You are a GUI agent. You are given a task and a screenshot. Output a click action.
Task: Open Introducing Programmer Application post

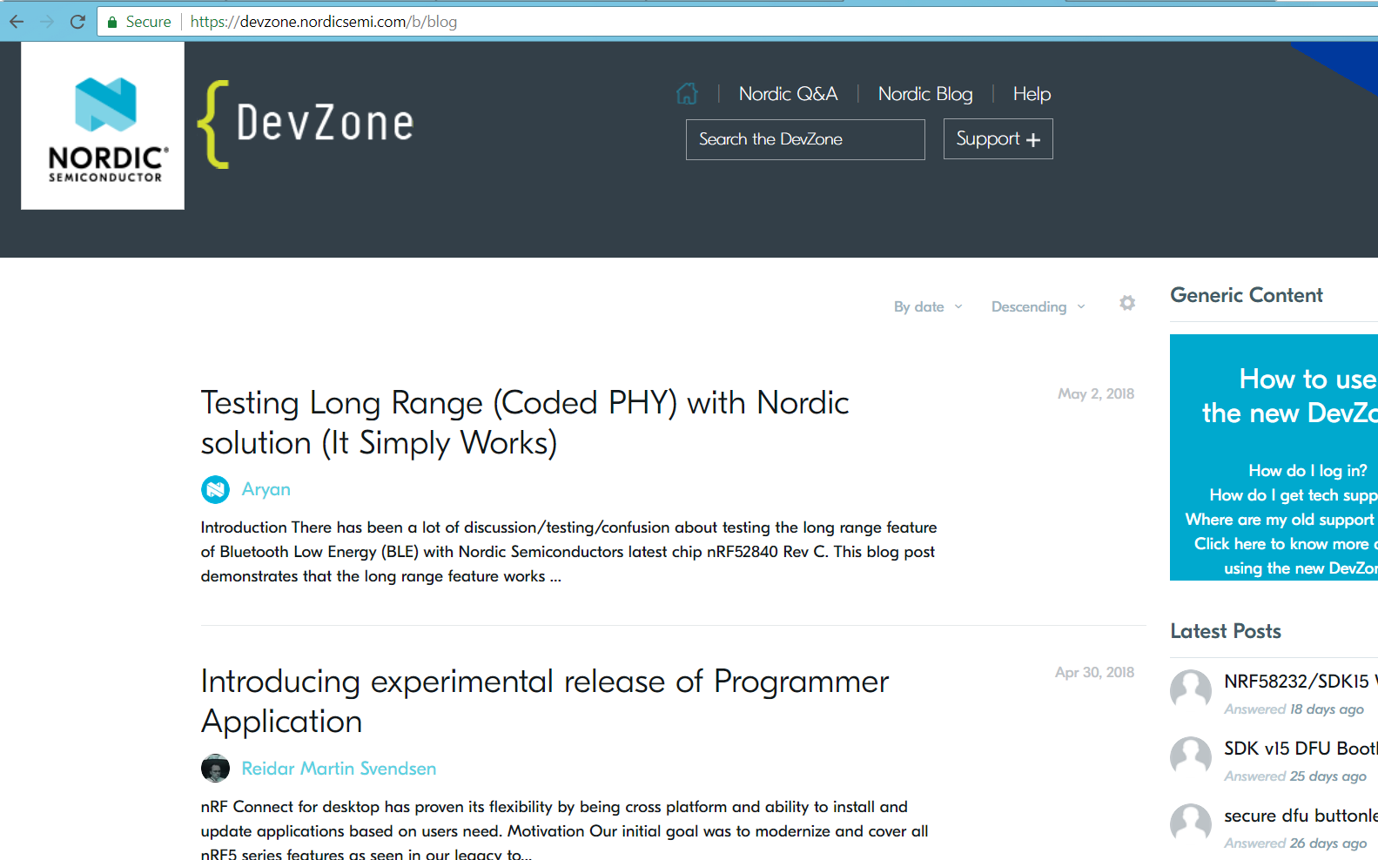(x=545, y=701)
